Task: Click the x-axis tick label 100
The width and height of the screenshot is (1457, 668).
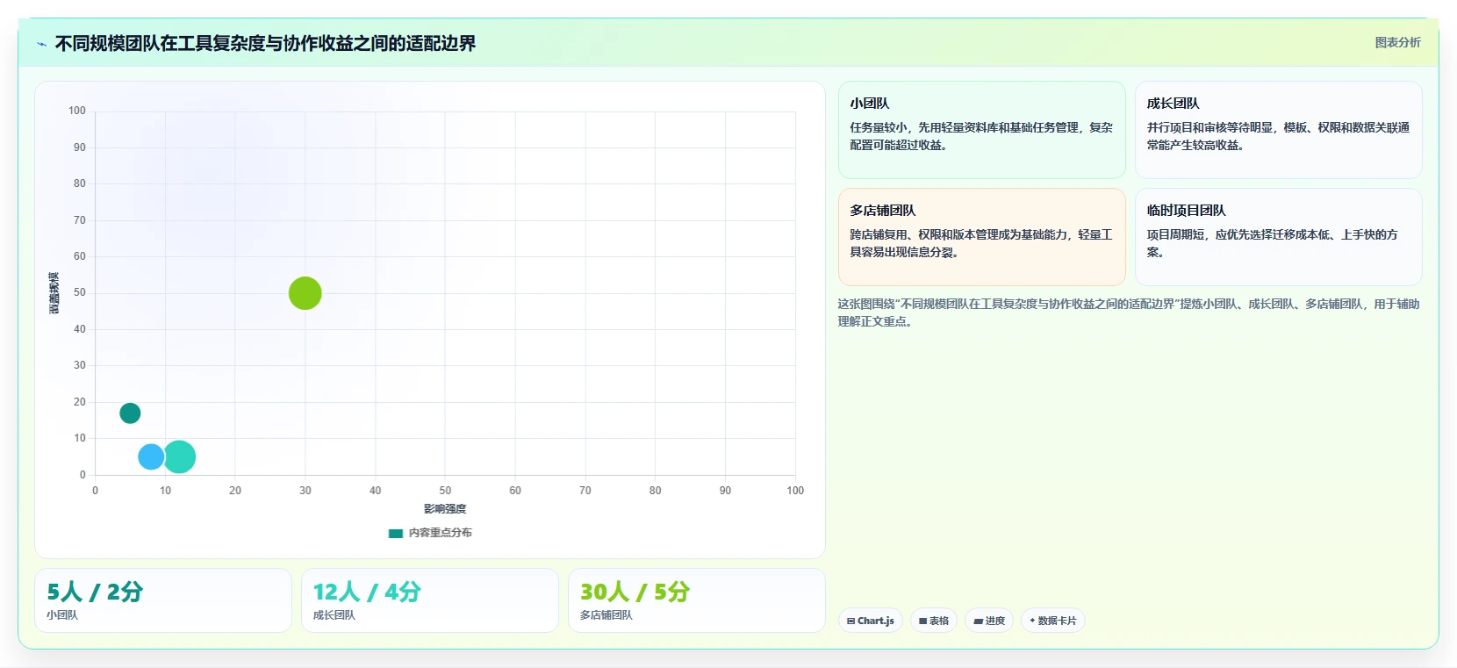Action: pos(795,491)
